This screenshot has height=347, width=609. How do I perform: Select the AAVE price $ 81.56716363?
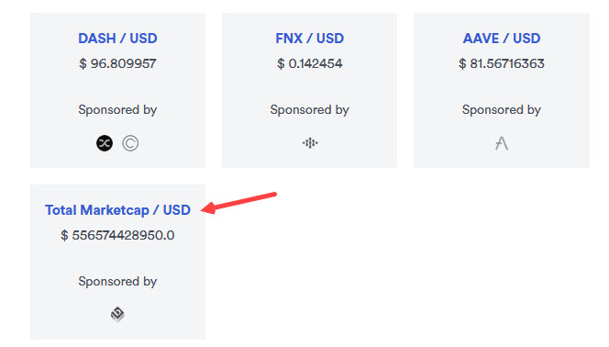click(x=502, y=63)
